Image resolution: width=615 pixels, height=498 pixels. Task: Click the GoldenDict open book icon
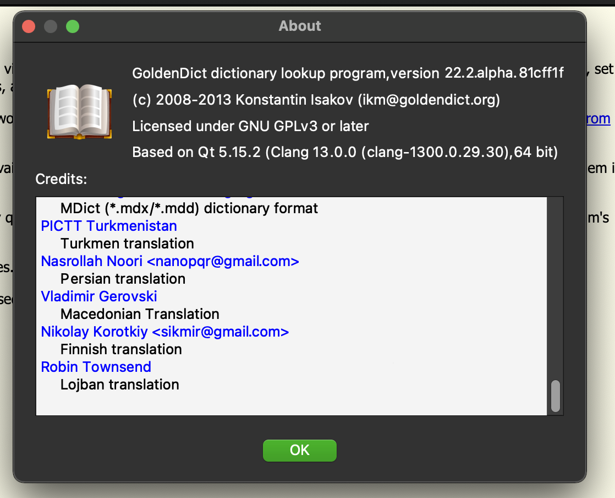pyautogui.click(x=80, y=111)
